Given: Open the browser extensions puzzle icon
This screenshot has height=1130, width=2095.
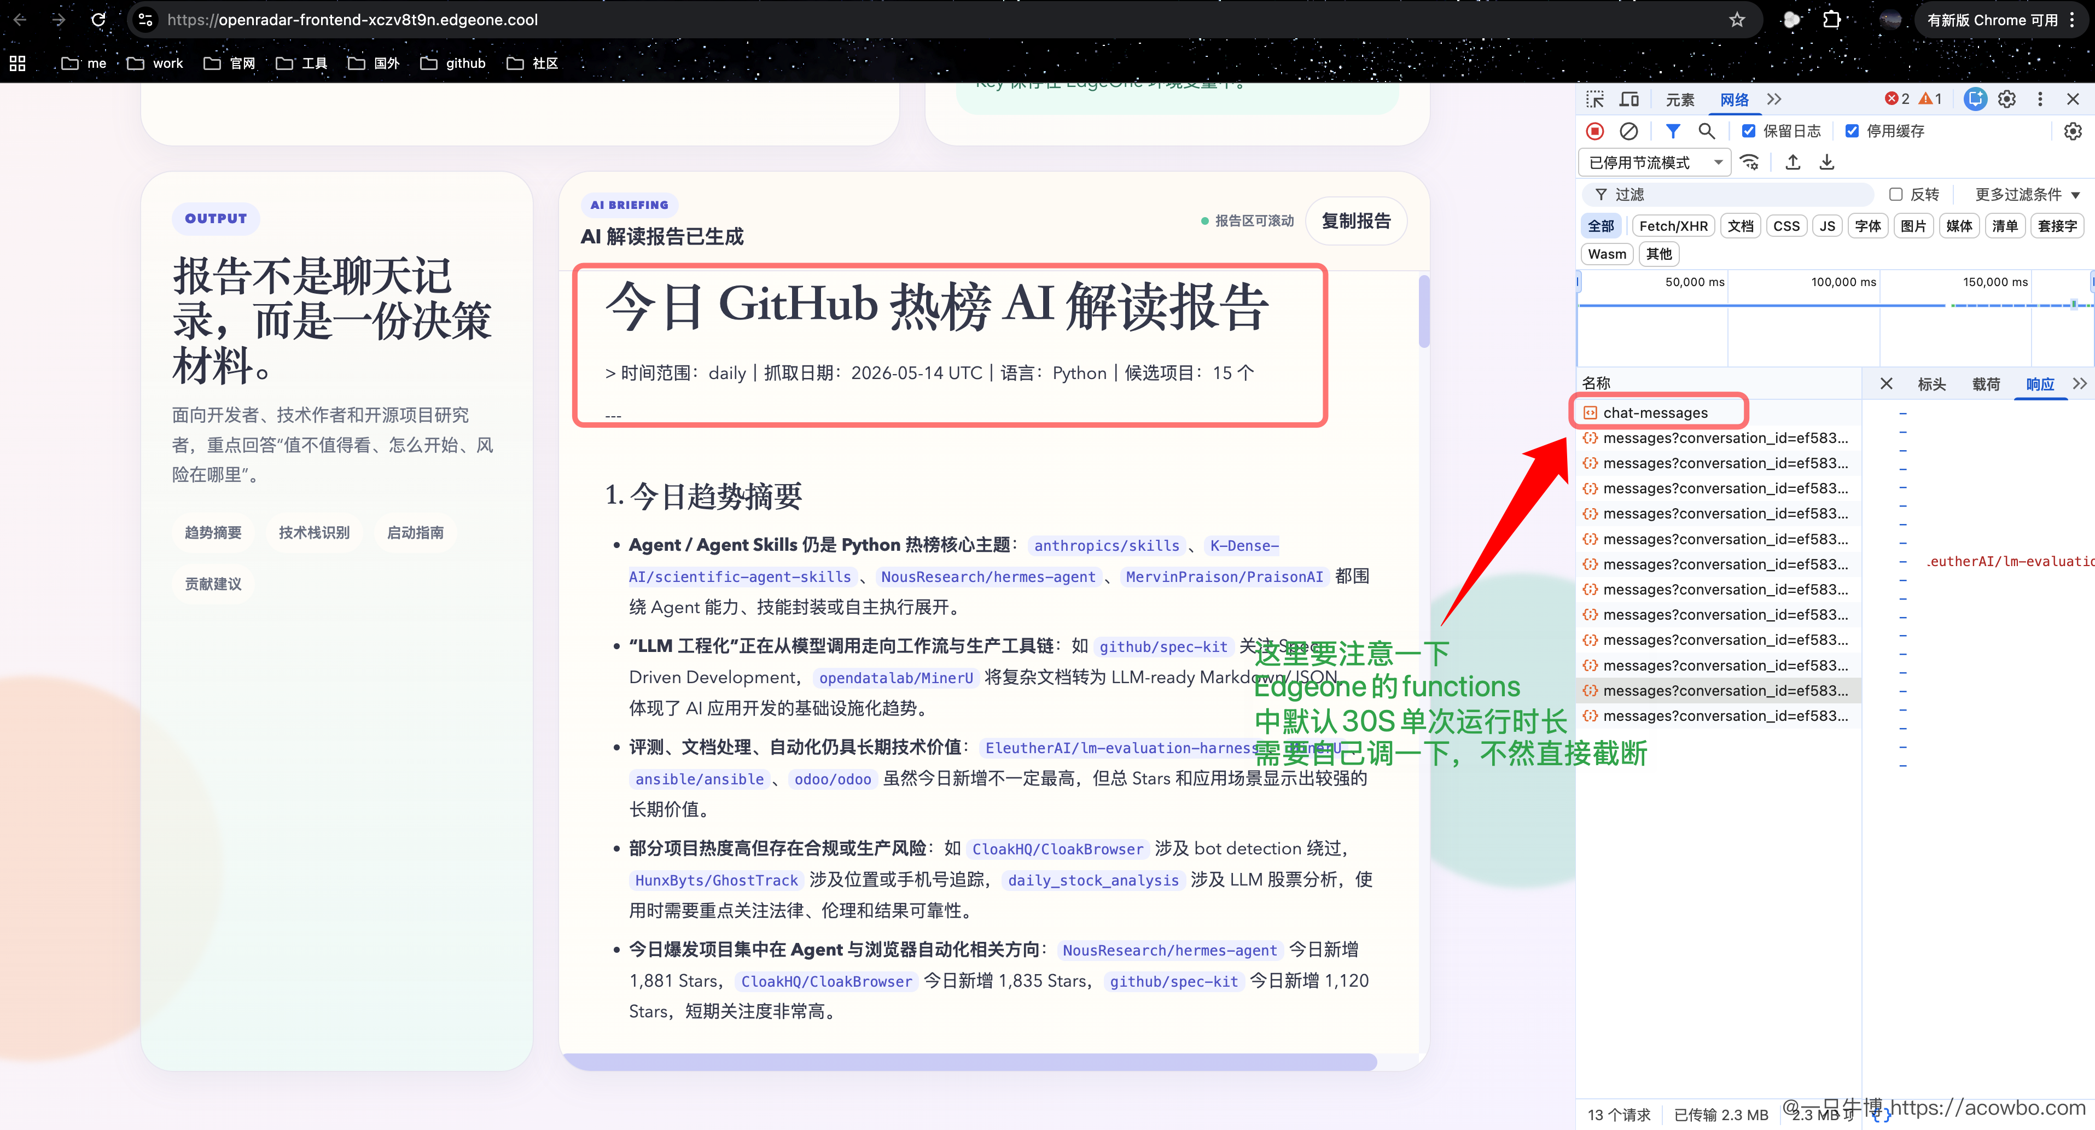Looking at the screenshot, I should (1831, 20).
